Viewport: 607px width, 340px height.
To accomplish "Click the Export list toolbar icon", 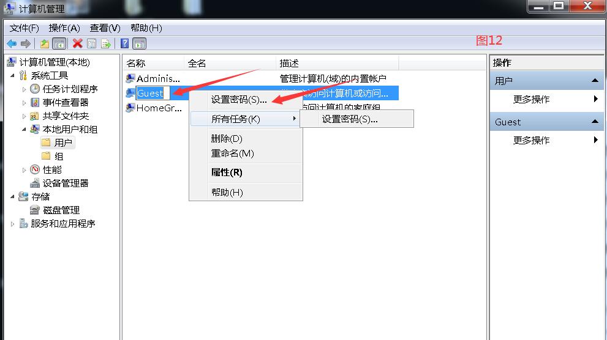I will click(106, 43).
